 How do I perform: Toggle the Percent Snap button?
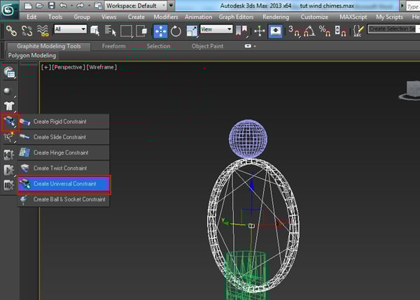pos(325,31)
